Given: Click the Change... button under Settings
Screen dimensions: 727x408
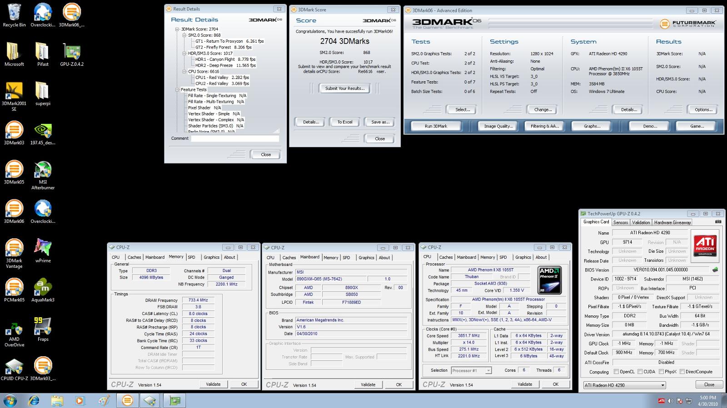Looking at the screenshot, I should 543,110.
